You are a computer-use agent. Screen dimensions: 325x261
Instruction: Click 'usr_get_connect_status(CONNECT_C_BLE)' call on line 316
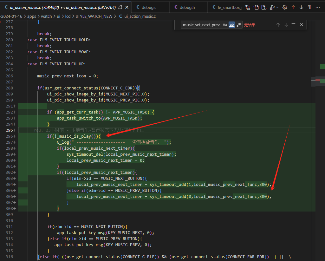pyautogui.click(x=113, y=257)
